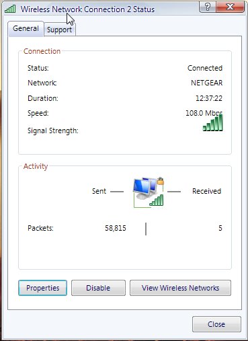The width and height of the screenshot is (248, 341).
Task: Click the received packets count value
Action: click(x=220, y=228)
